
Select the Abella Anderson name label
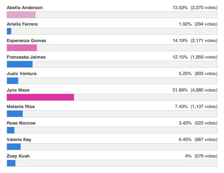click(x=25, y=7)
